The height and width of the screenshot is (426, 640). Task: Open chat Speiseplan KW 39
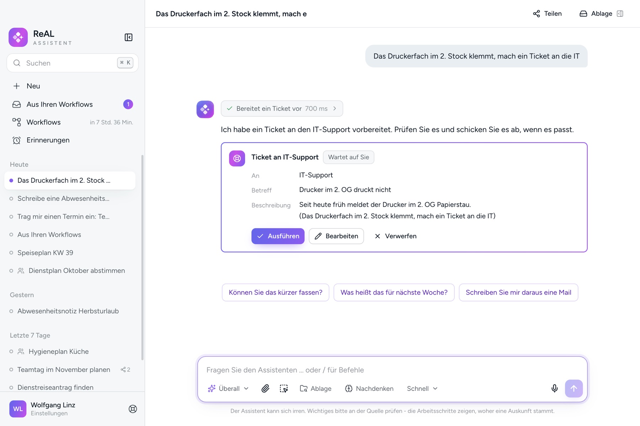point(70,253)
